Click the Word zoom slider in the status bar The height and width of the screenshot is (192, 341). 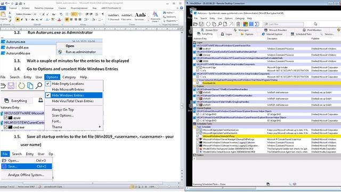(x=169, y=187)
